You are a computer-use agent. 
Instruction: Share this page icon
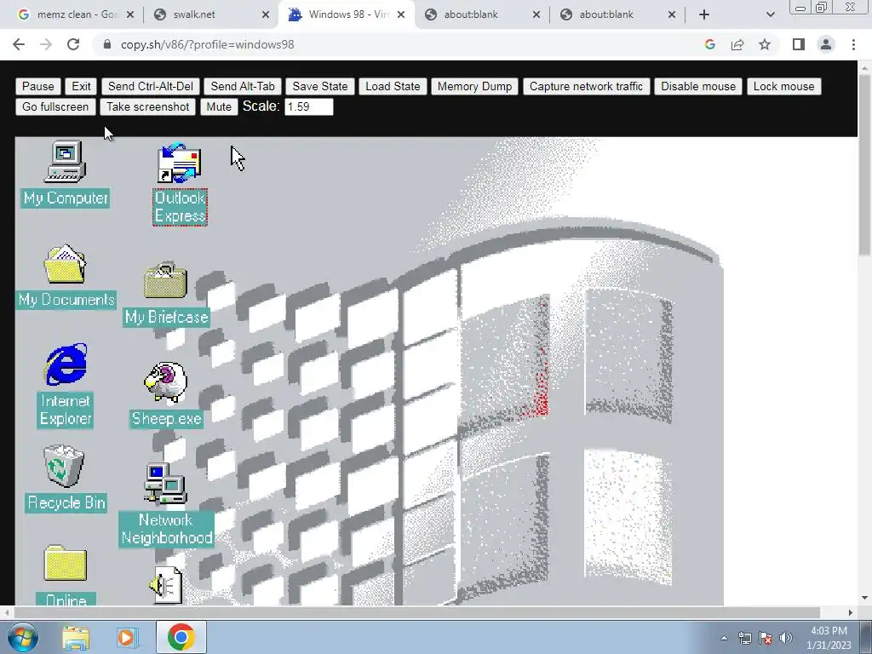(737, 44)
